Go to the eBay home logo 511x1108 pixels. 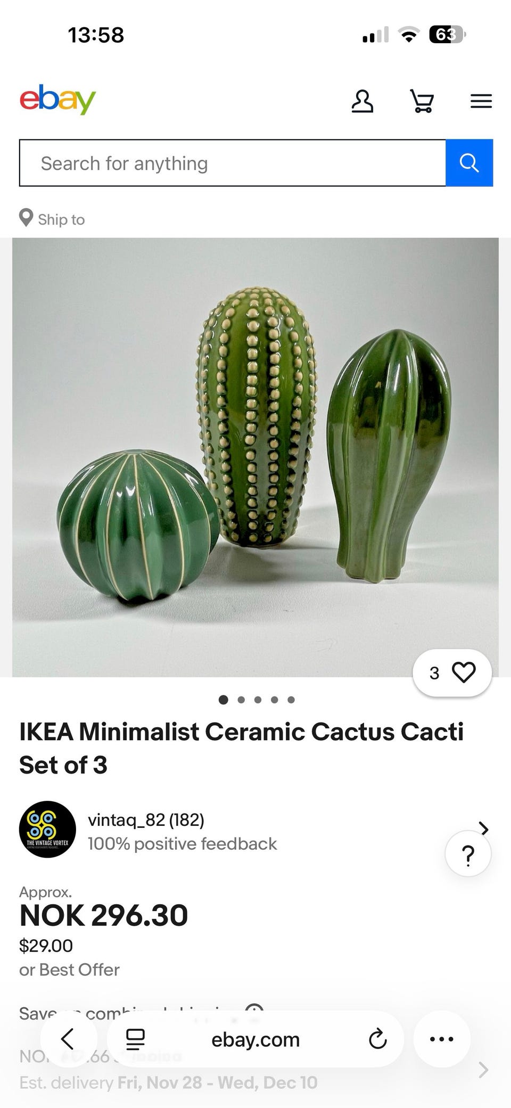pyautogui.click(x=57, y=100)
